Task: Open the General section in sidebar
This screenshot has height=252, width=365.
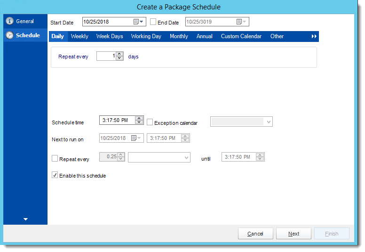Action: pos(25,21)
